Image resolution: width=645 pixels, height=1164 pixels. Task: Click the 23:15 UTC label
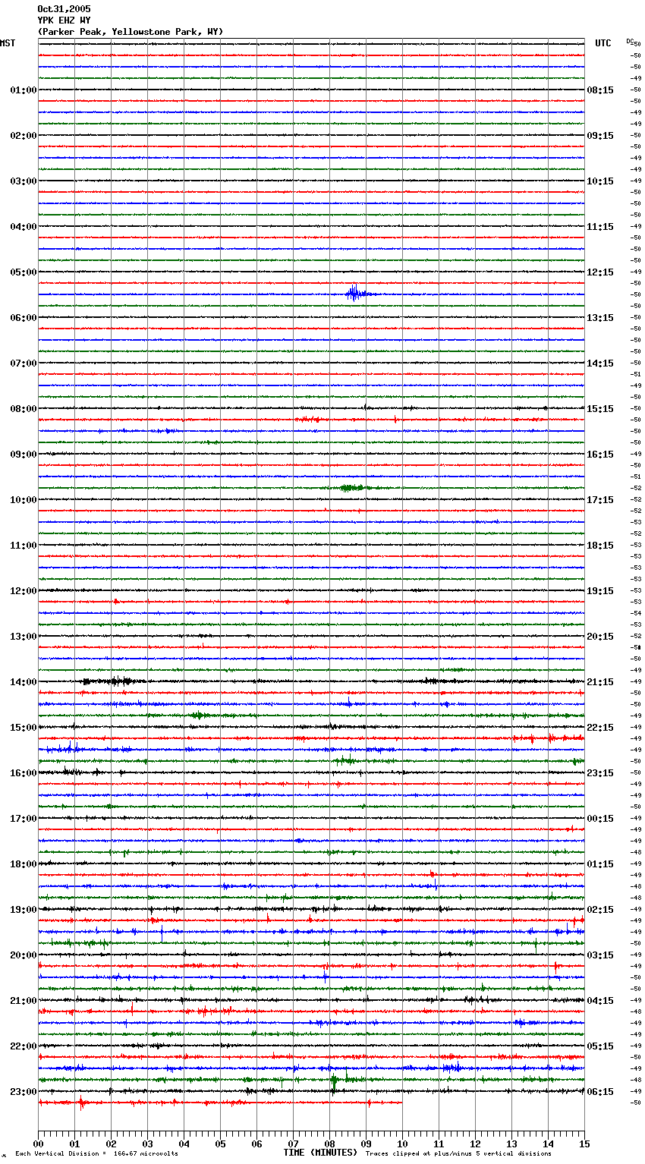(600, 773)
